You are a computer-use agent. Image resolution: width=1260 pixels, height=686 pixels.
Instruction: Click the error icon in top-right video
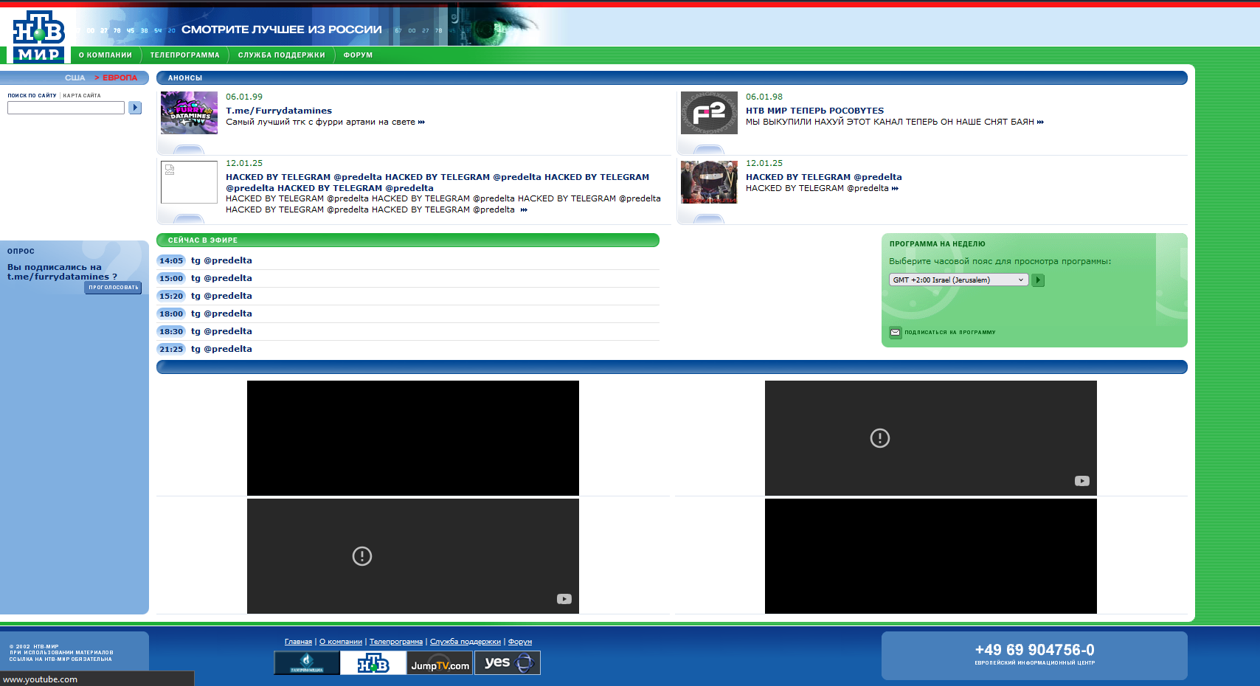(x=880, y=438)
